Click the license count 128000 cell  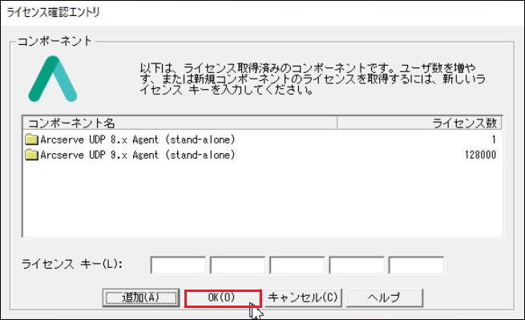pos(480,155)
